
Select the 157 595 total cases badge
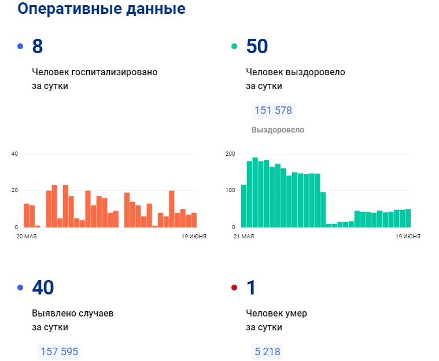[x=59, y=352]
